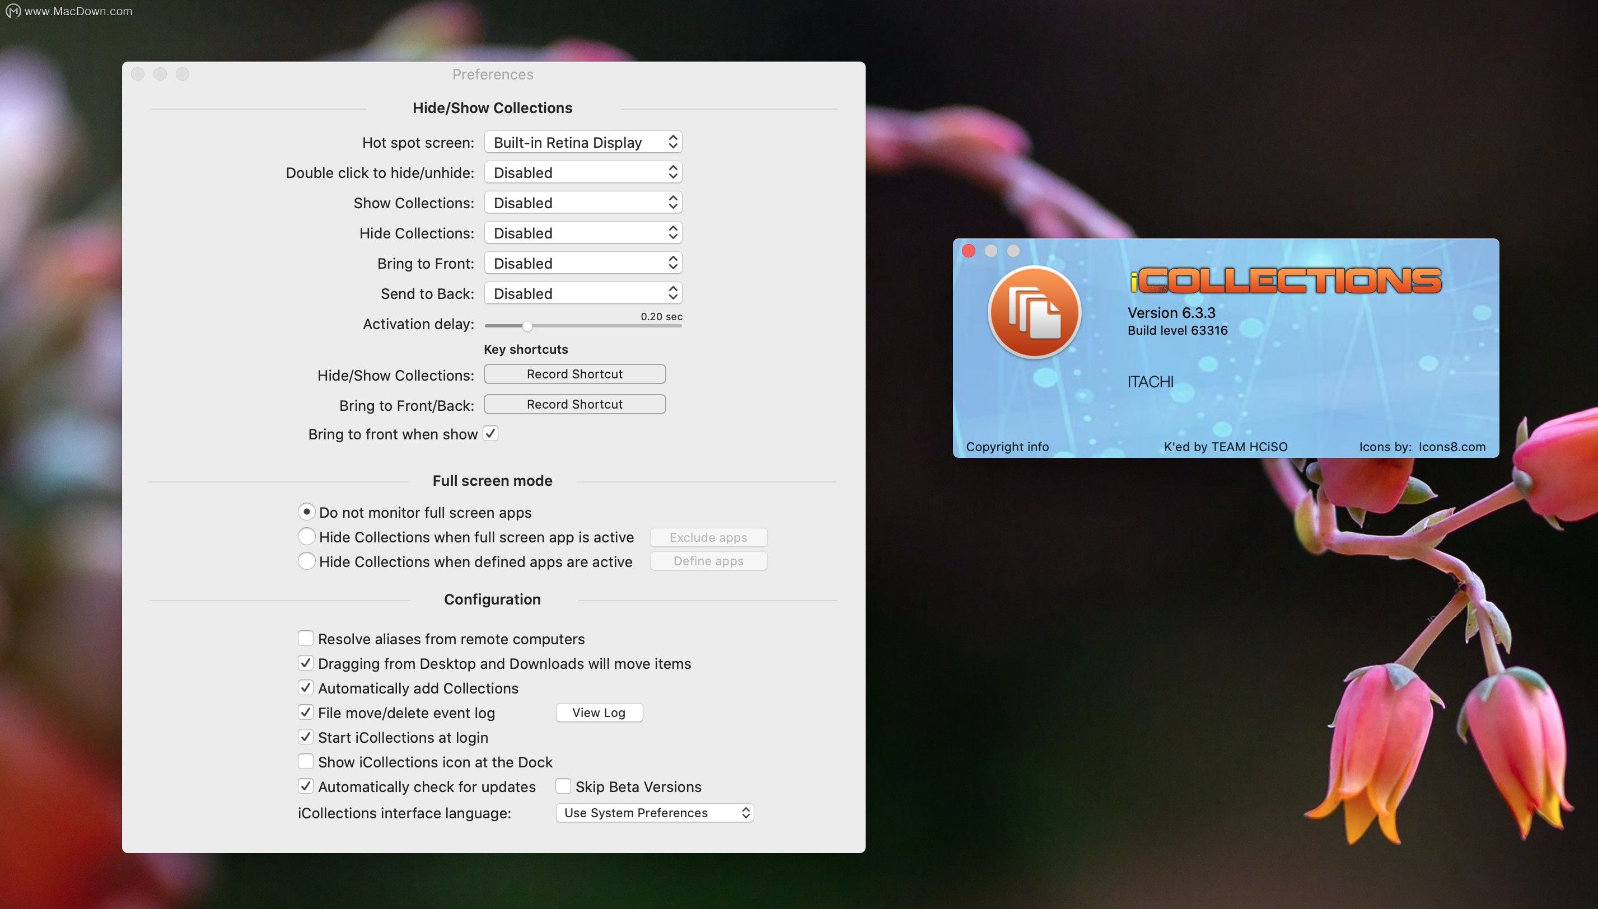The width and height of the screenshot is (1598, 909).
Task: Click the Define apps button
Action: 708,561
